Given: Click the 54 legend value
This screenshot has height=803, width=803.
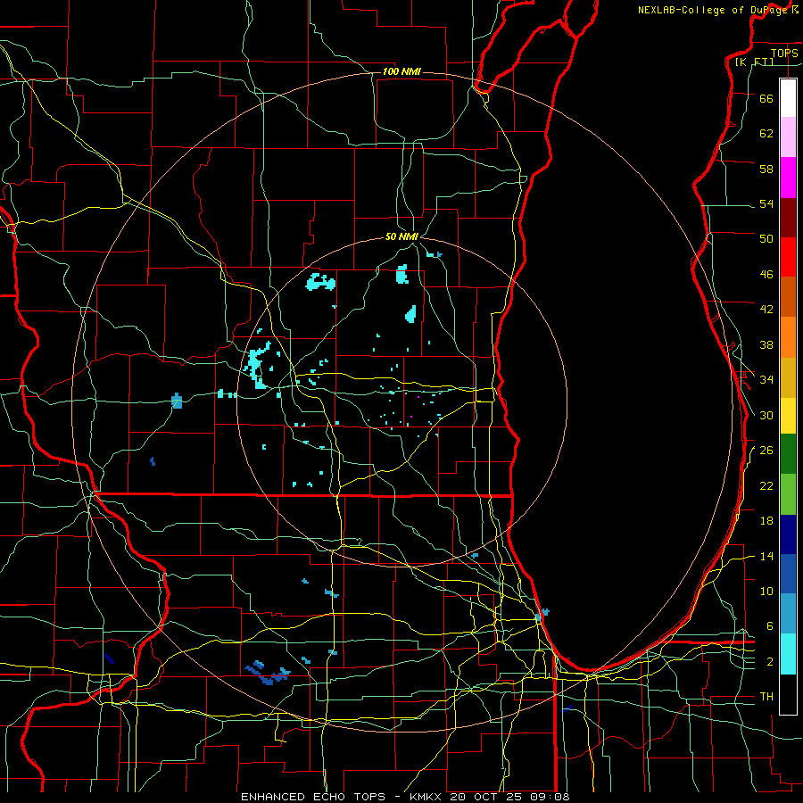Looking at the screenshot, I should [766, 203].
